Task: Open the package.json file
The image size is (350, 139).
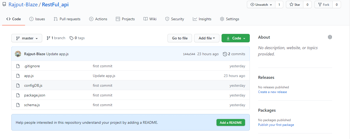Action: (35, 95)
